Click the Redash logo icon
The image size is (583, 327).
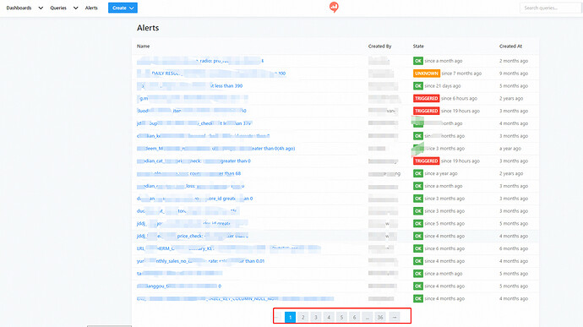334,7
